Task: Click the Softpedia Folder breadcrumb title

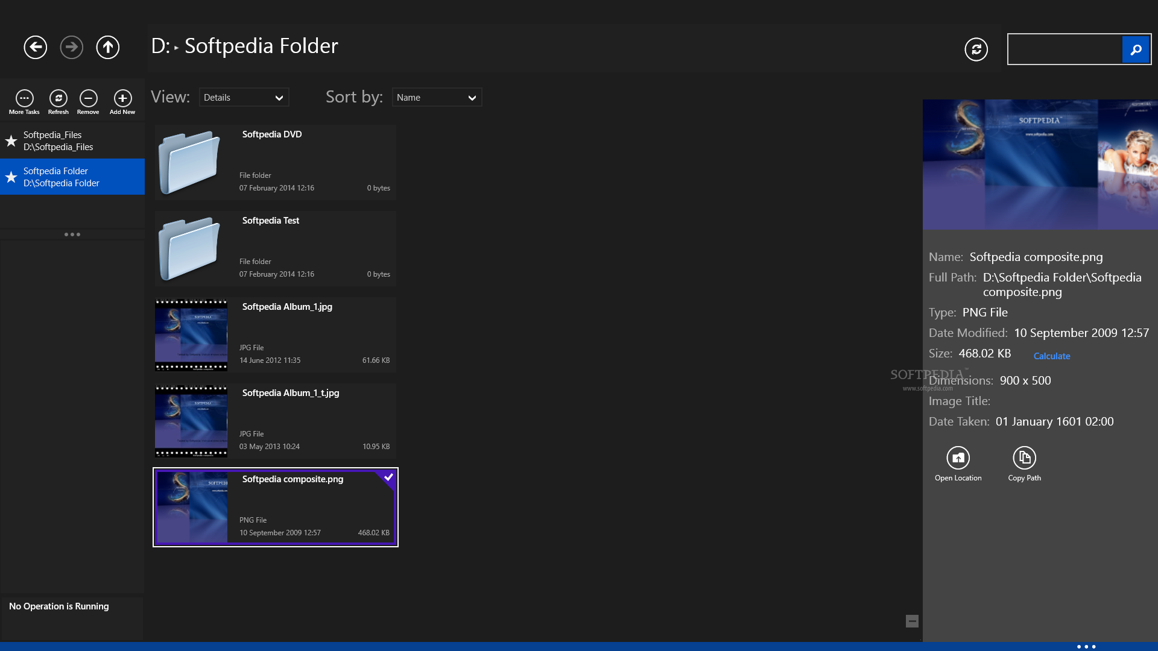Action: [x=261, y=46]
